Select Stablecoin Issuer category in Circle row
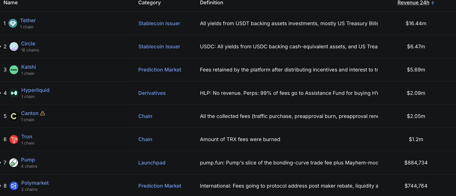Viewport: 456px width, 196px height. coord(159,47)
